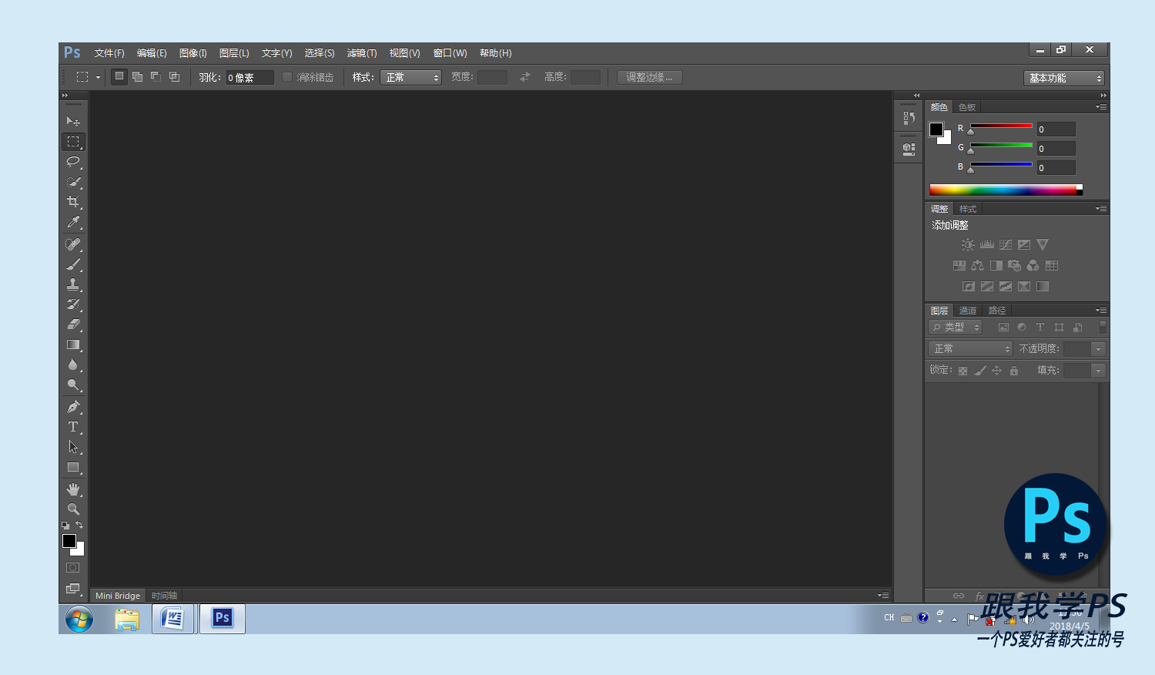Select the Rectangular Marquee tool in toolbox

coord(73,142)
